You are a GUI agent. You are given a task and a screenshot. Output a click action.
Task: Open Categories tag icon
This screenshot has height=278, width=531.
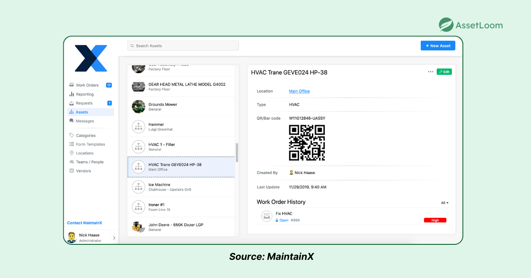[x=72, y=135]
